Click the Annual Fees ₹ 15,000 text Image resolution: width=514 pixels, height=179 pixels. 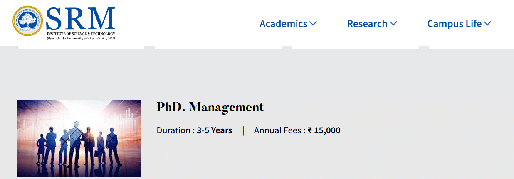pyautogui.click(x=297, y=130)
